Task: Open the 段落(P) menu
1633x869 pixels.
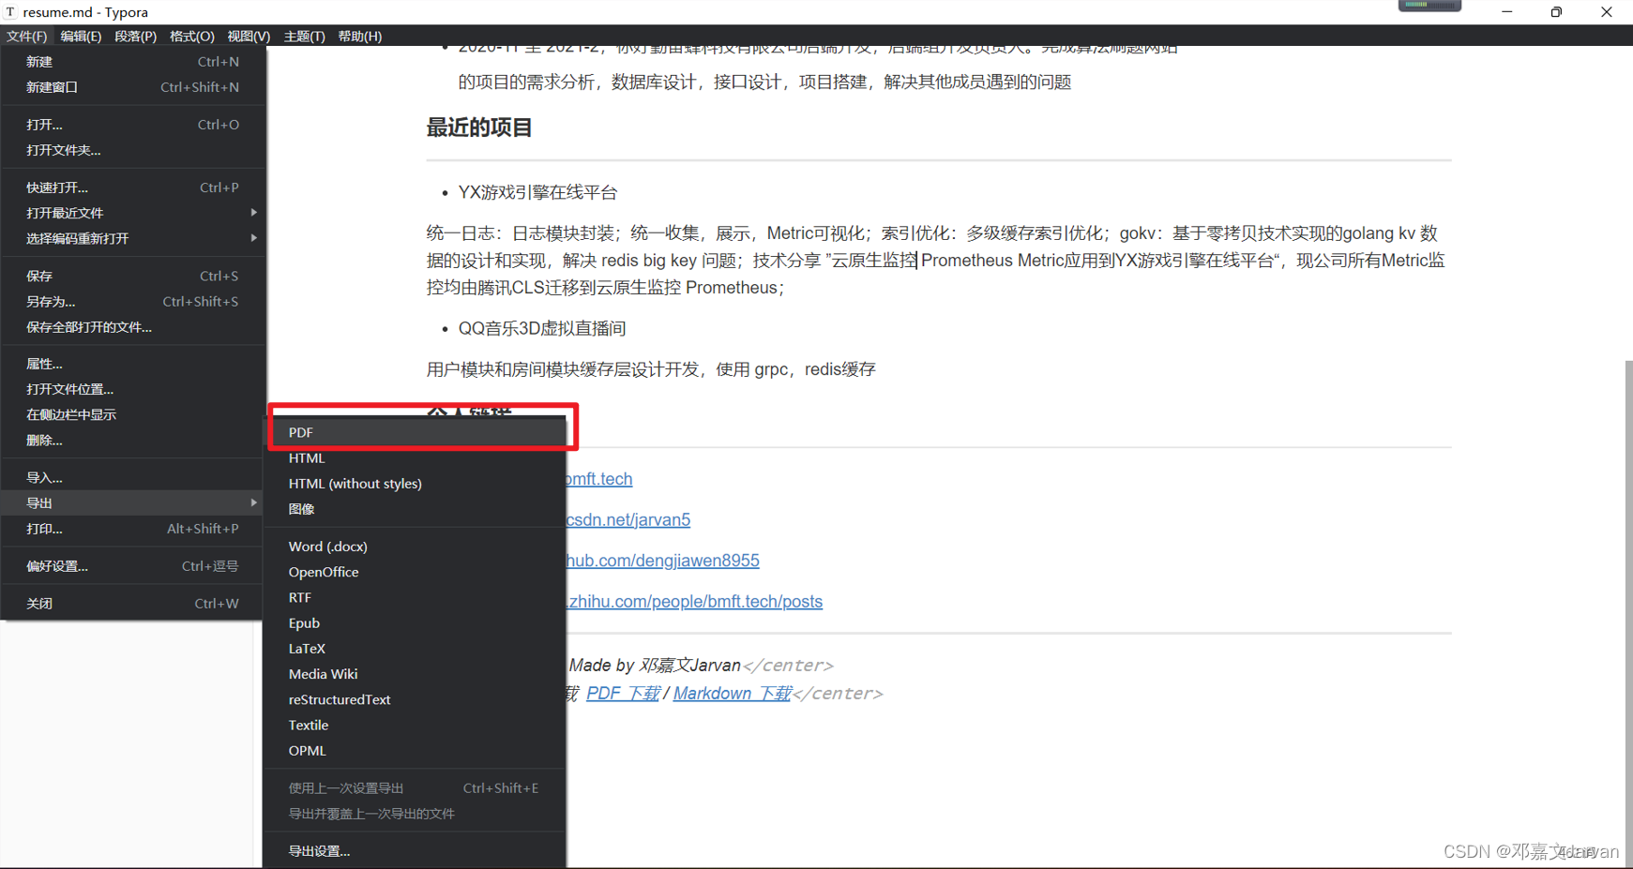Action: [135, 36]
